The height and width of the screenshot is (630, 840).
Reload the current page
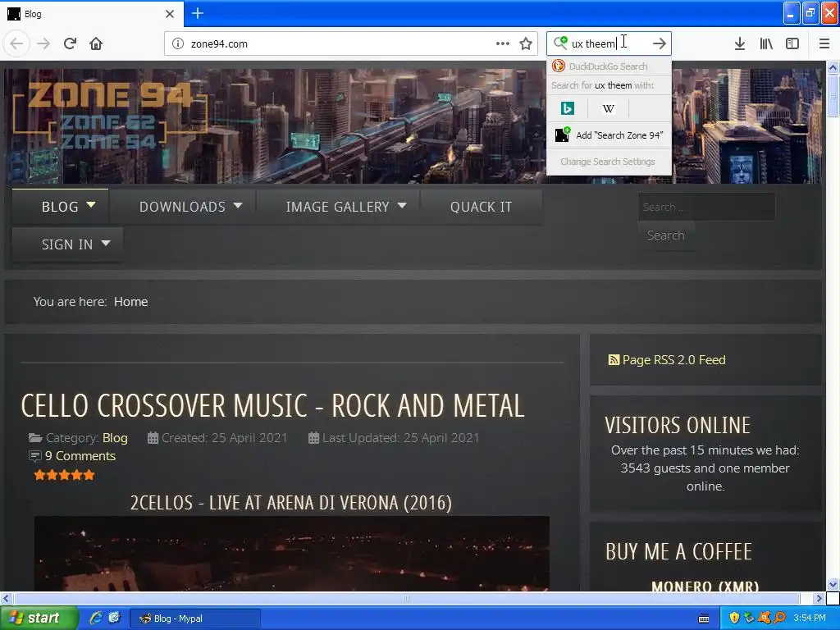click(x=70, y=43)
